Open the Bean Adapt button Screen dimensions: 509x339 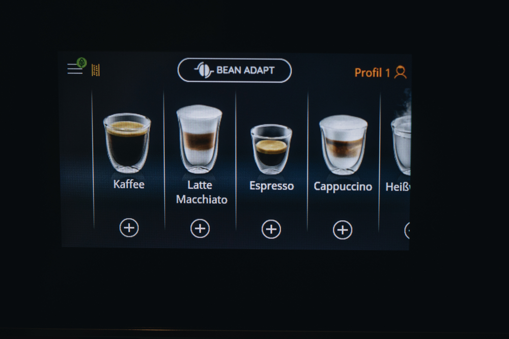234,70
